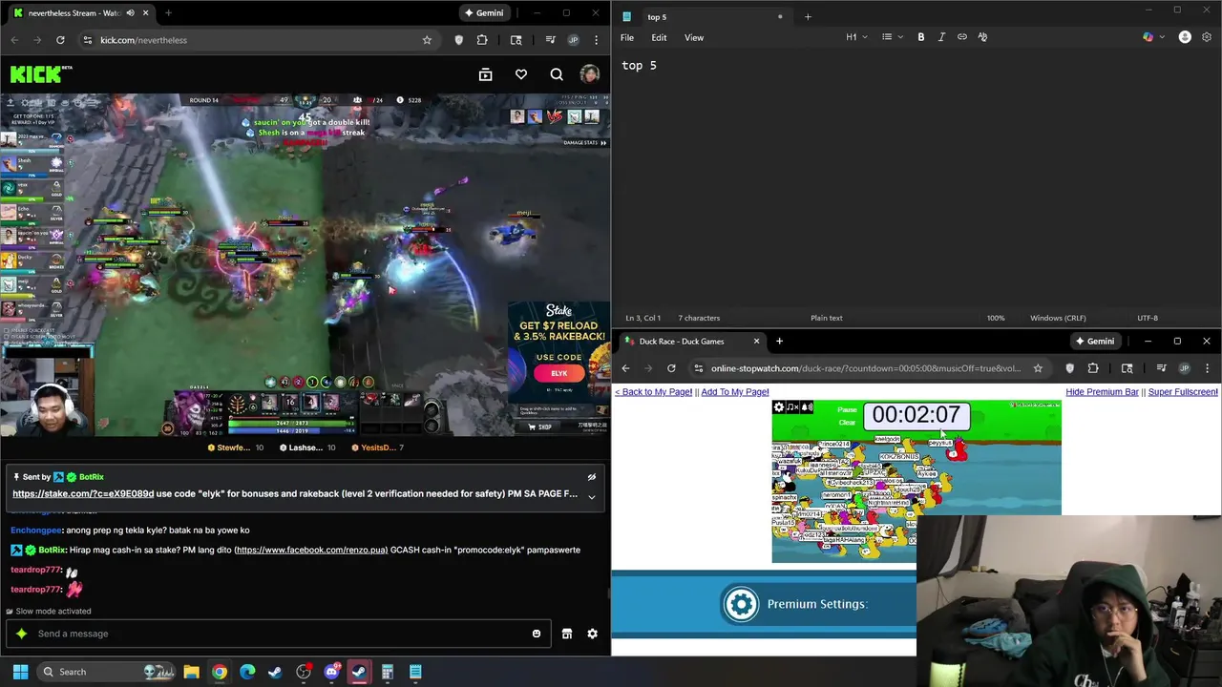
Task: Expand the pinned BotRix message chevron
Action: click(592, 496)
